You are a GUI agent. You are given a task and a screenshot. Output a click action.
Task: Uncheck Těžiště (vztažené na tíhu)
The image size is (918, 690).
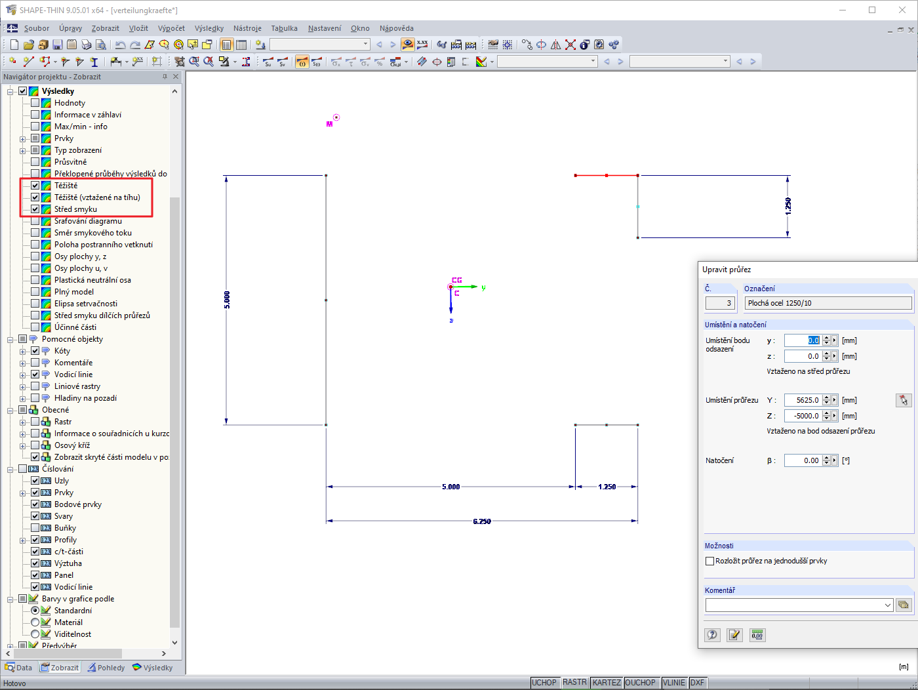pos(35,197)
